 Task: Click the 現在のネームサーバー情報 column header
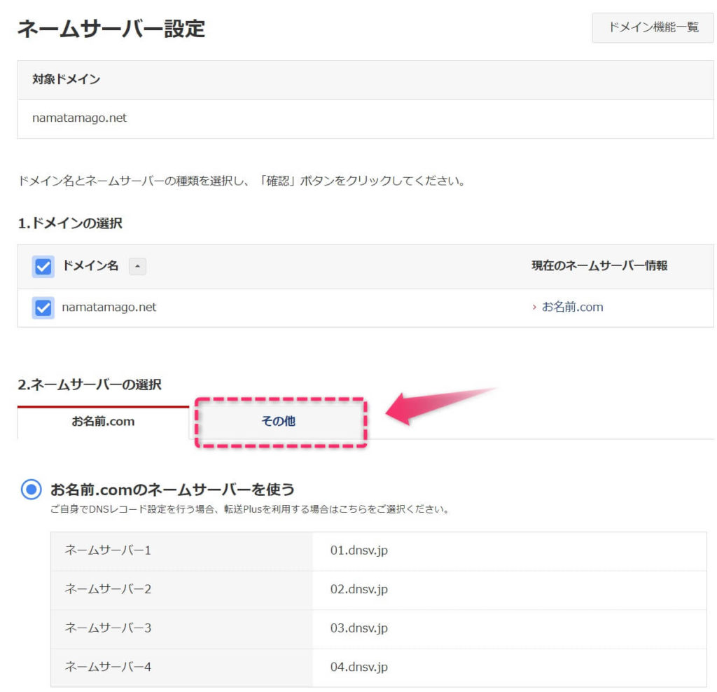coord(599,265)
